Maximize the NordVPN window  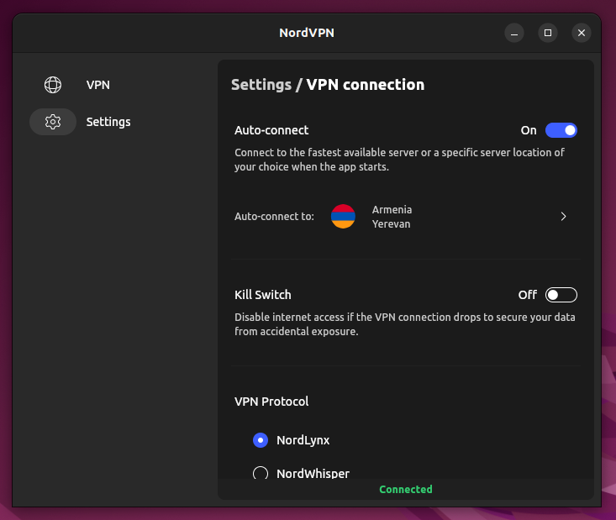(548, 33)
